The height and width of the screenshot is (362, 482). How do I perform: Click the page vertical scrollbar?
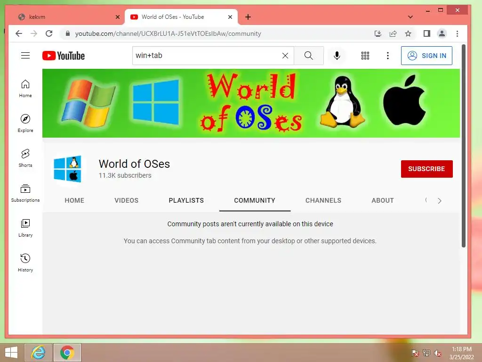pyautogui.click(x=464, y=146)
